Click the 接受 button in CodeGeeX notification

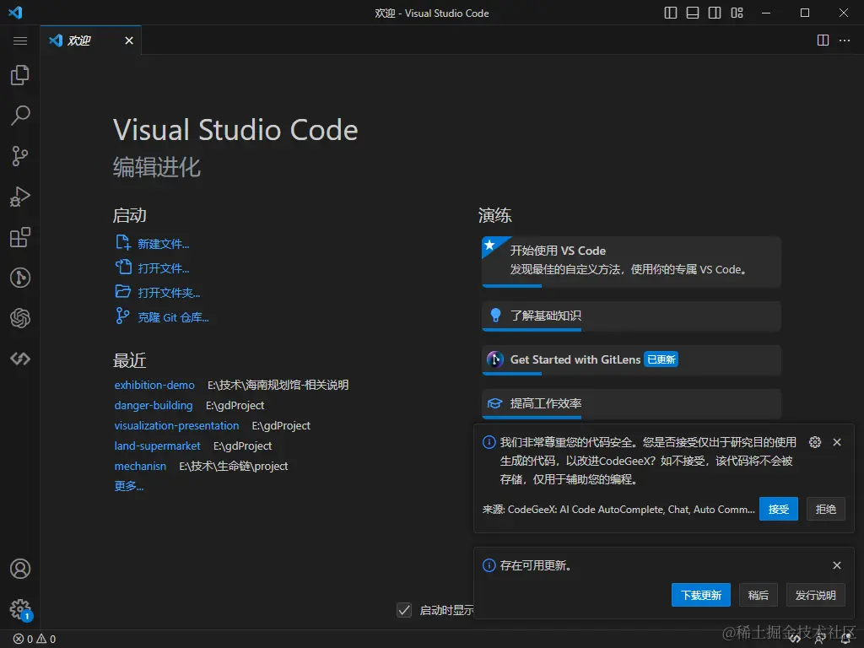coord(779,509)
